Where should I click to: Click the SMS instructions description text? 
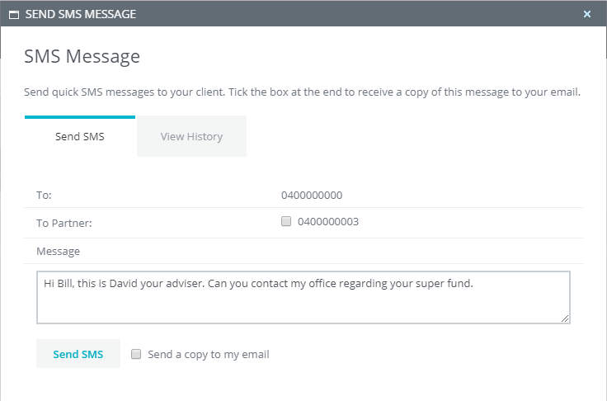(302, 92)
